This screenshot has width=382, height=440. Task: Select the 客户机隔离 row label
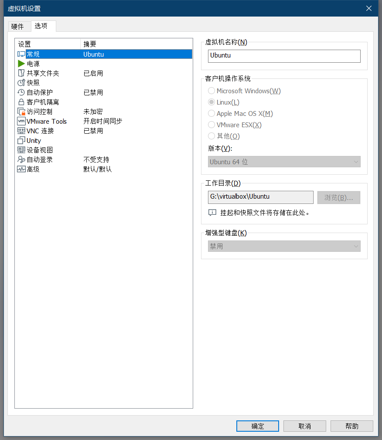click(x=43, y=102)
